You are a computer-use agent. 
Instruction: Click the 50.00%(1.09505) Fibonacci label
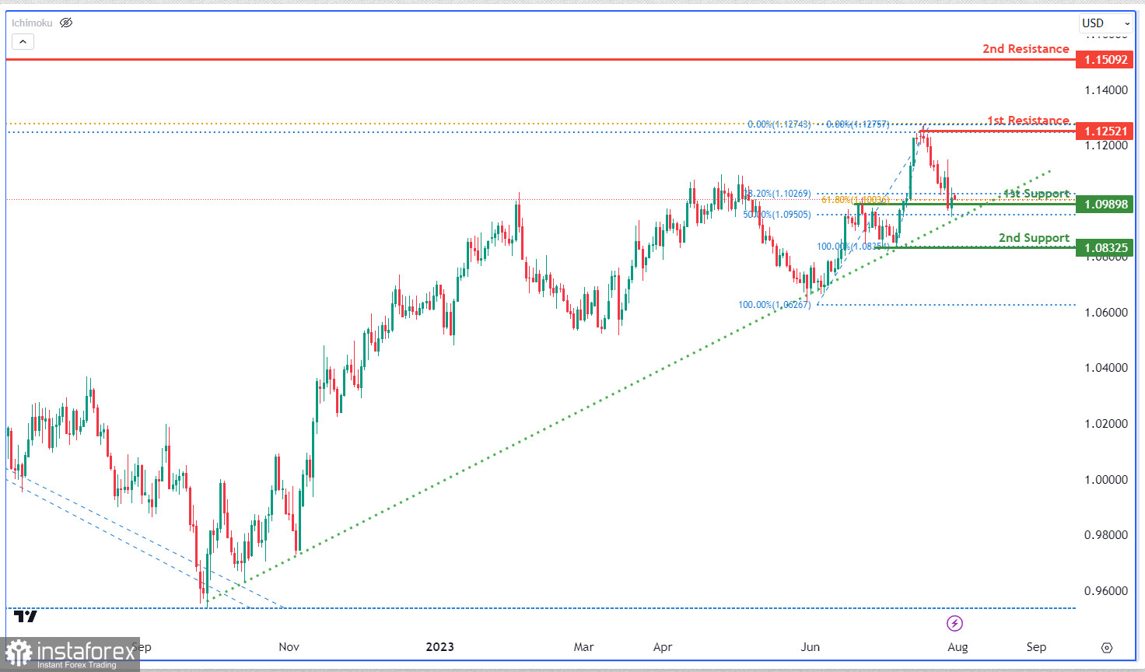(776, 215)
